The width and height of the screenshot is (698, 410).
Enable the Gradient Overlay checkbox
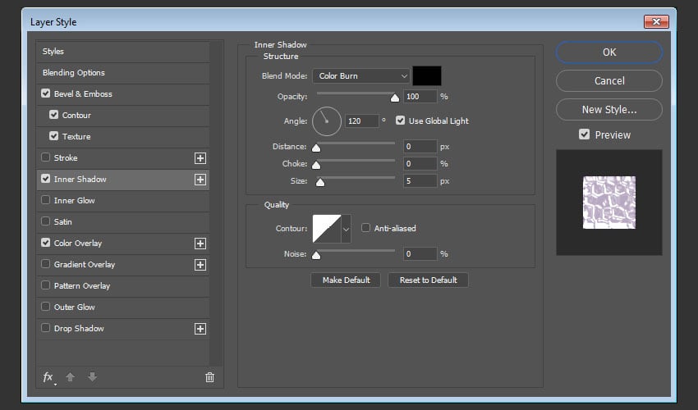[x=45, y=264]
